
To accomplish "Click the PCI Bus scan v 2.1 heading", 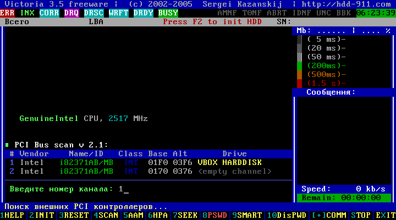I will point(62,145).
